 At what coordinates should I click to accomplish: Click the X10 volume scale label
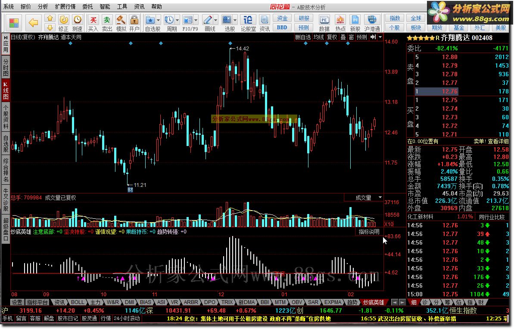389,224
